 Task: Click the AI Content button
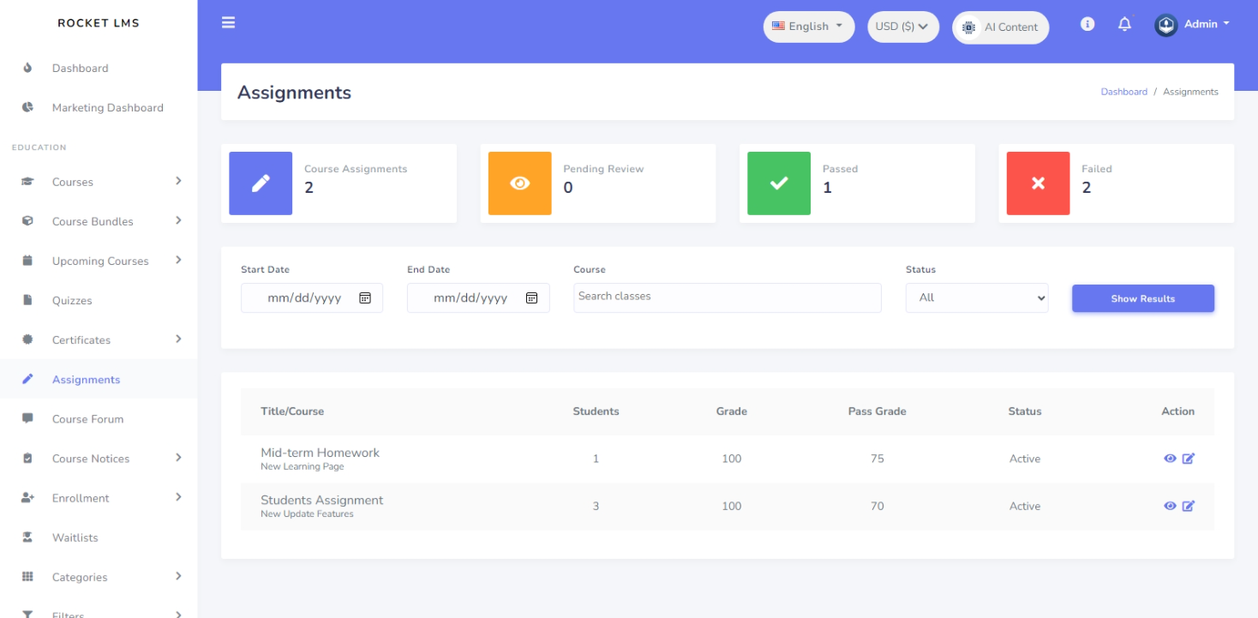[1001, 27]
